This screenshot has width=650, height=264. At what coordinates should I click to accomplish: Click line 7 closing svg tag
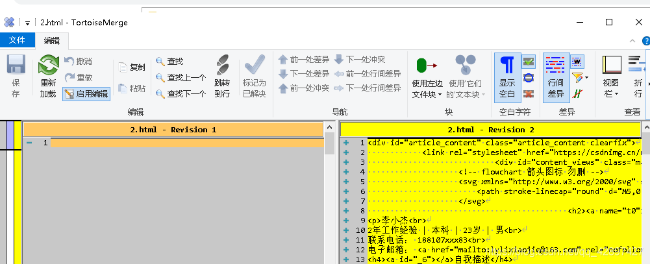pyautogui.click(x=471, y=201)
